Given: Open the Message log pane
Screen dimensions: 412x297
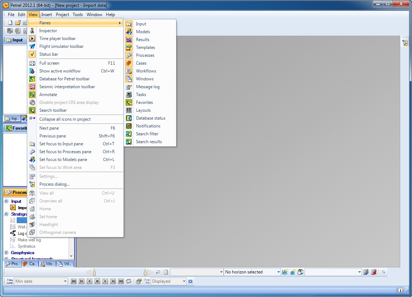Looking at the screenshot, I should coord(150,87).
